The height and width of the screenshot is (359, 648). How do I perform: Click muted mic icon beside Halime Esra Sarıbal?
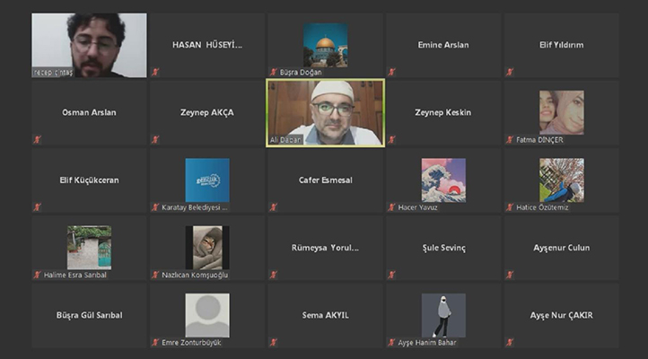37,275
